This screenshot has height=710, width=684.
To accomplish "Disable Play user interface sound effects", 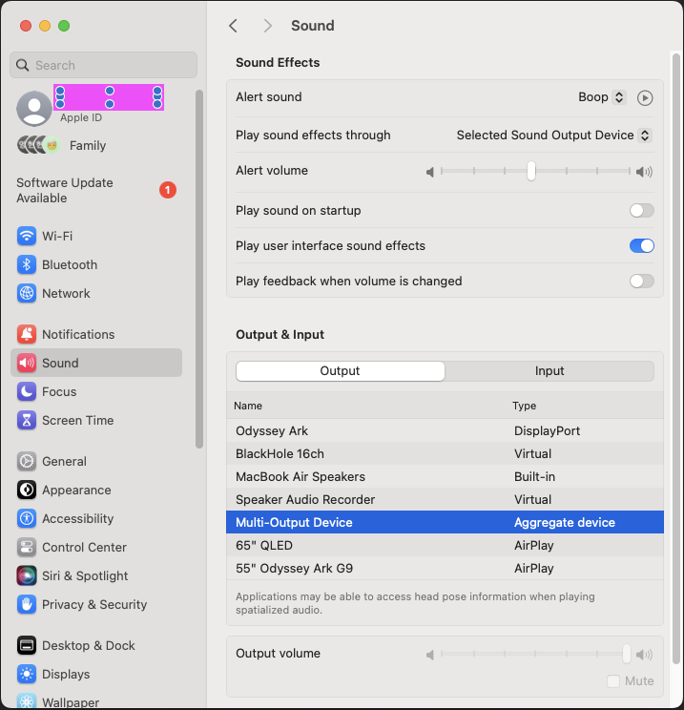I will [x=641, y=246].
